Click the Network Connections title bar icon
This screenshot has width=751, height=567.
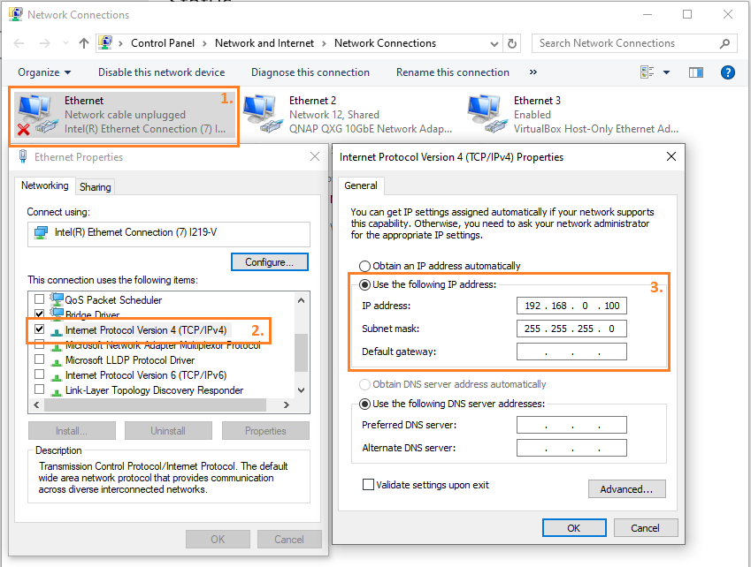[x=16, y=14]
